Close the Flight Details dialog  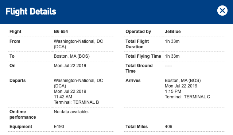(x=222, y=11)
